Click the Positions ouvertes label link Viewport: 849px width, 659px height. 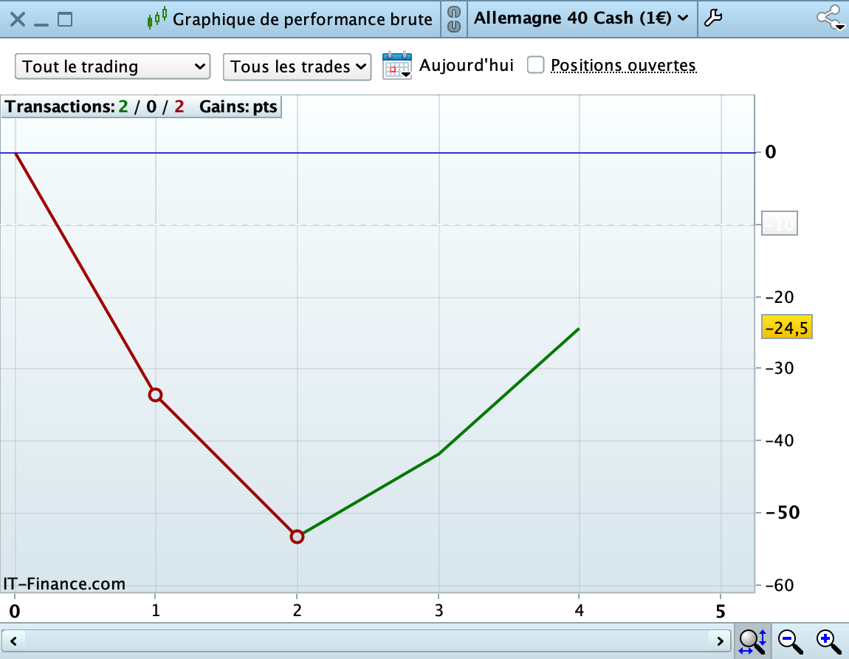(623, 66)
